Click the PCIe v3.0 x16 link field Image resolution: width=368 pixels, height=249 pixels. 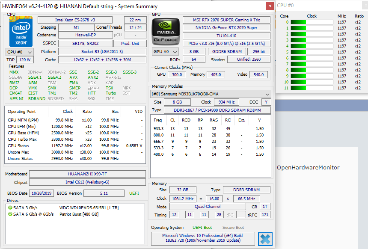pyautogui.click(x=226, y=43)
